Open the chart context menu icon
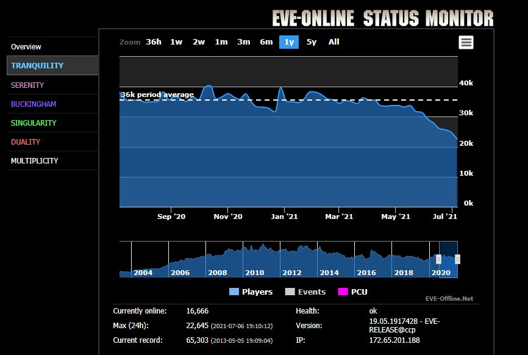 pyautogui.click(x=466, y=42)
